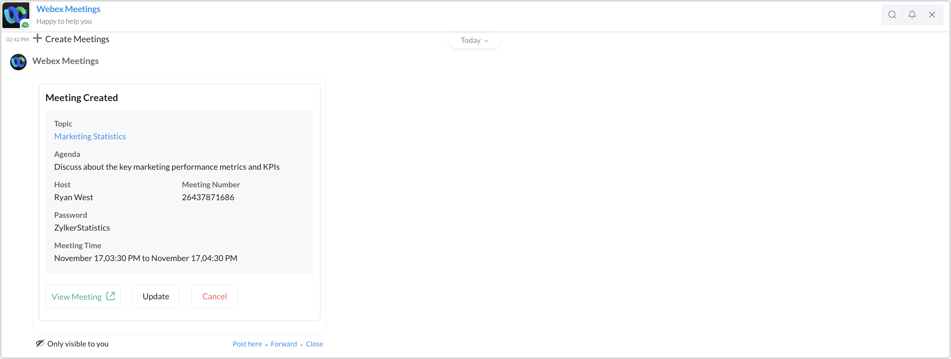The width and height of the screenshot is (951, 359).
Task: Click the Happy to help you subtitle
Action: point(64,21)
